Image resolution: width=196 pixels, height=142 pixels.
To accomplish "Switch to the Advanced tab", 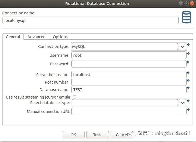I will pyautogui.click(x=36, y=37).
